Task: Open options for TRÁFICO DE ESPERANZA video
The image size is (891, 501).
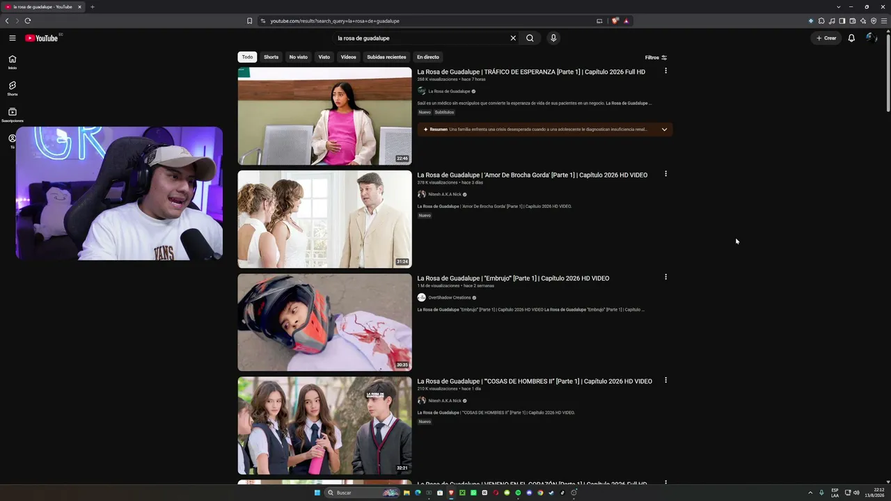Action: pos(665,71)
